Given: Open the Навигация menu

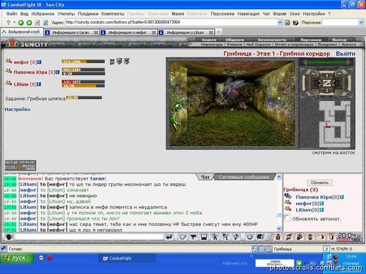Looking at the screenshot, I should click(x=248, y=14).
